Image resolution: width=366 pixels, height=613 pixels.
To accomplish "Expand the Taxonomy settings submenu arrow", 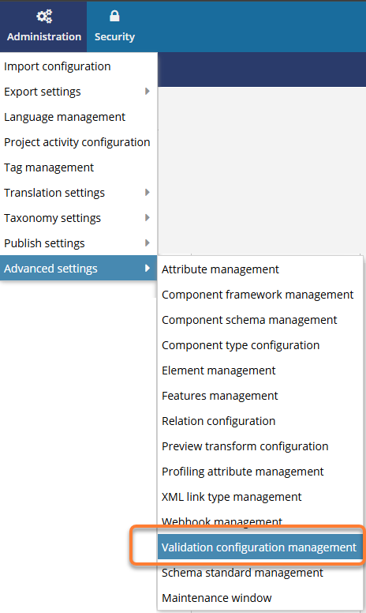I will click(147, 218).
